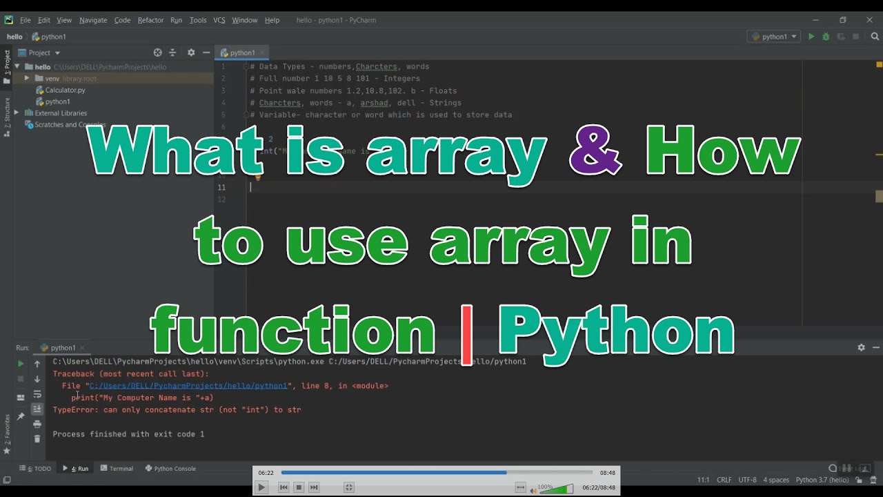Hide the Run tool window
This screenshot has height=497, width=883.
(875, 348)
